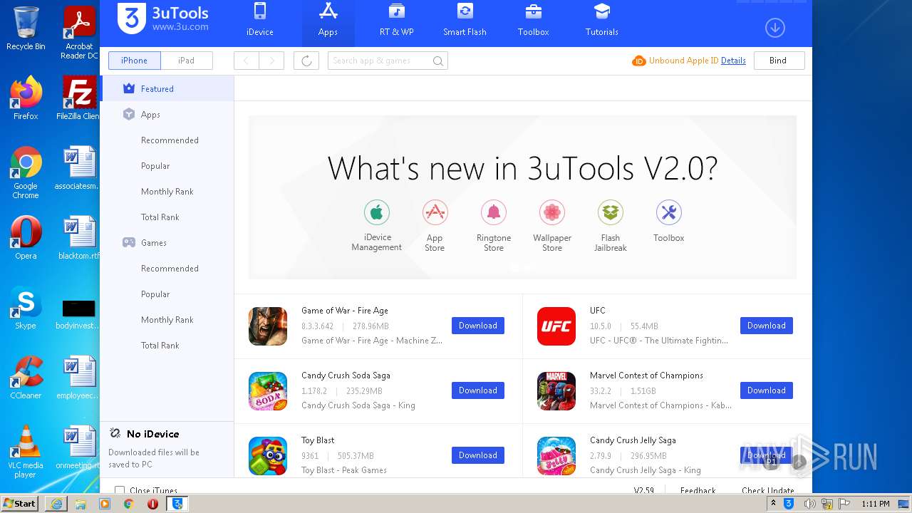Download Candy Crush Soda Saga
Screen dimensions: 912x513
[x=478, y=390]
